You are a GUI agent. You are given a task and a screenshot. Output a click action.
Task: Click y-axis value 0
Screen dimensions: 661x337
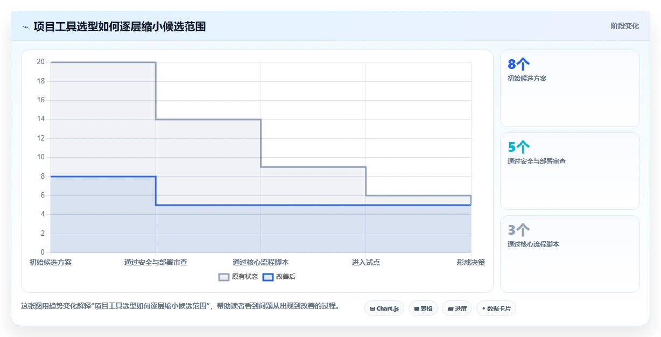coord(43,252)
